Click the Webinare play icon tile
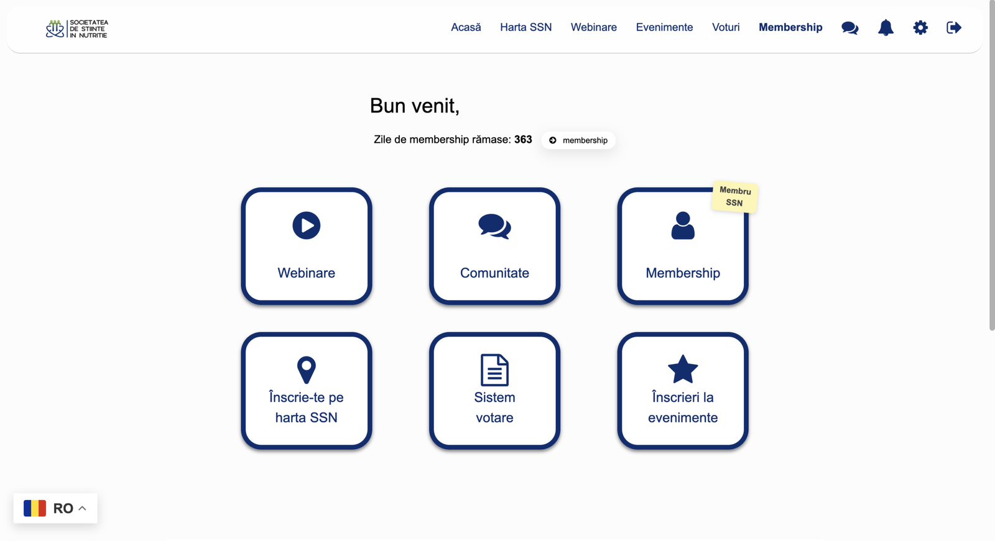The width and height of the screenshot is (995, 541). pyautogui.click(x=307, y=246)
